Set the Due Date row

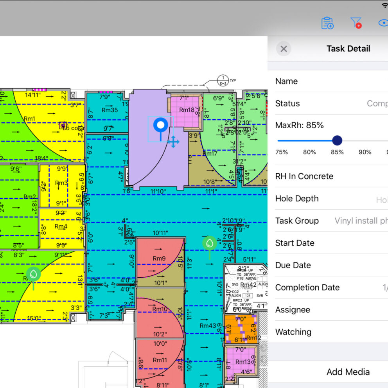(329, 265)
